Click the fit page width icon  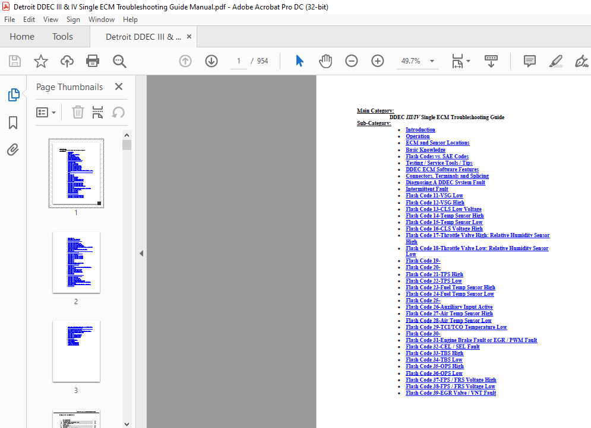point(457,61)
